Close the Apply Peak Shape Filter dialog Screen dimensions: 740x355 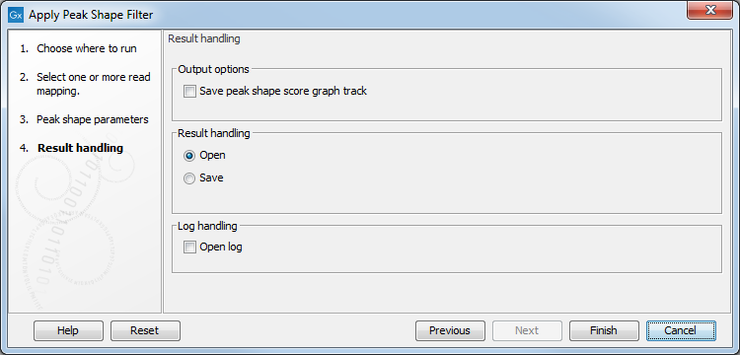709,10
